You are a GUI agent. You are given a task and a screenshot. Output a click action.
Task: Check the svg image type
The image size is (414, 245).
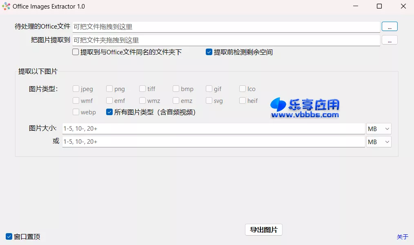208,100
